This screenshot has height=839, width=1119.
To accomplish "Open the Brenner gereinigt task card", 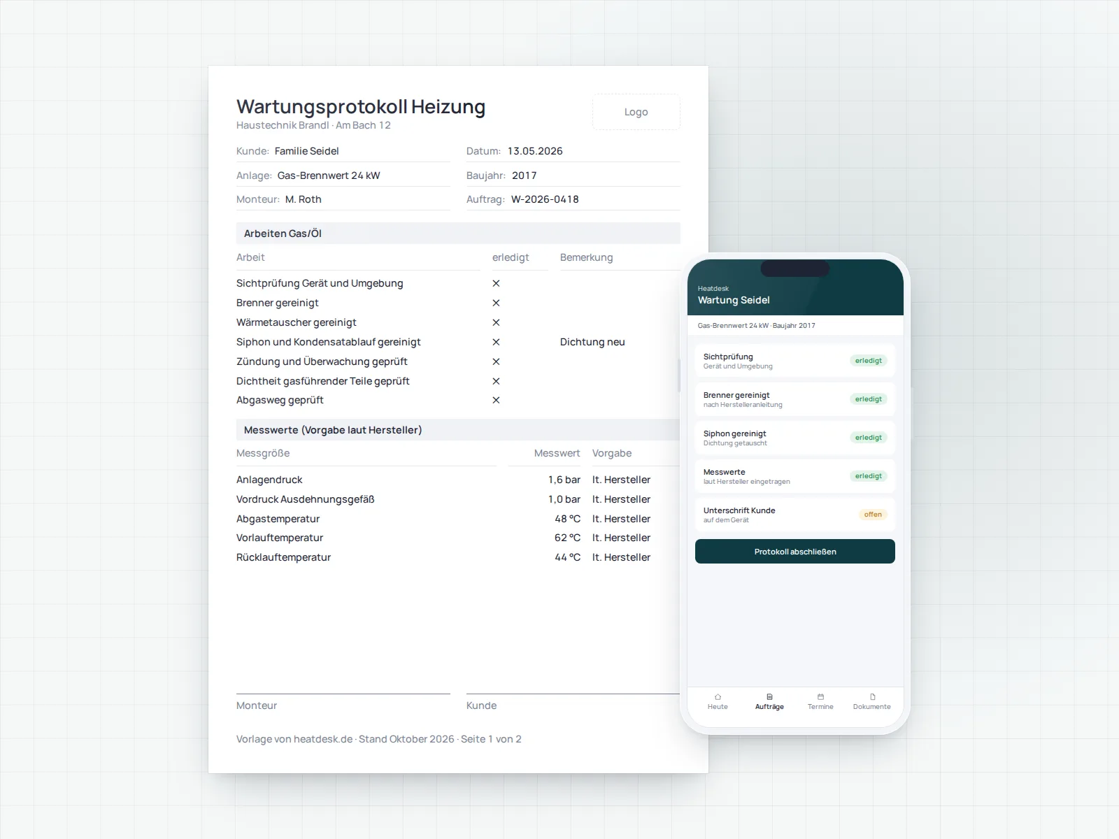I will (x=795, y=399).
